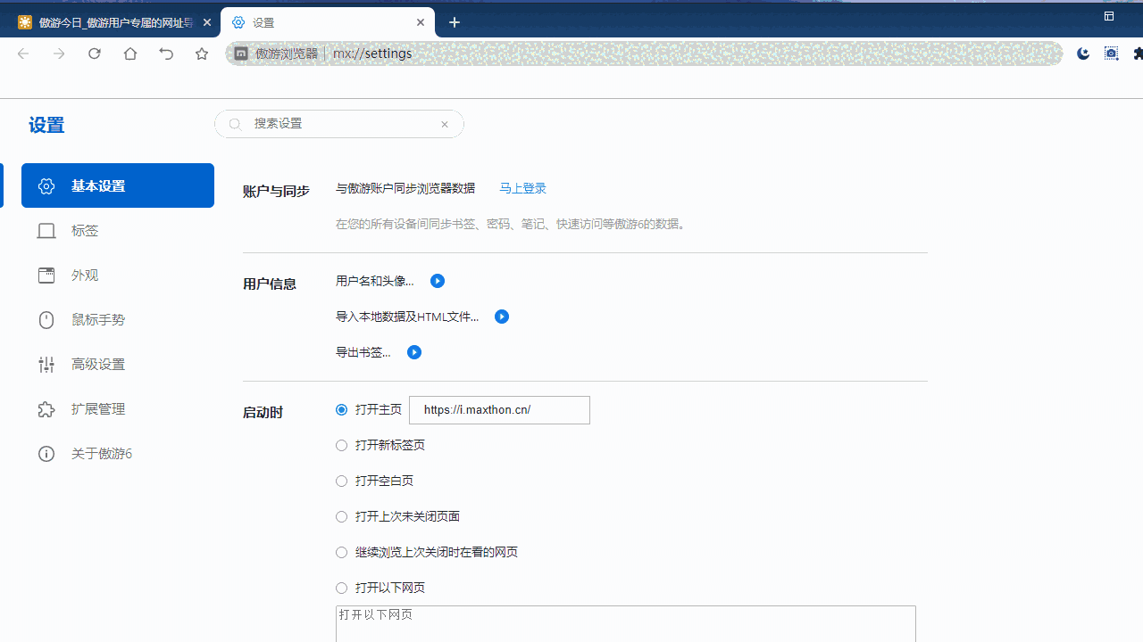Screen dimensions: 1143x642
Task: Expand the 导出书签 option
Action: tap(414, 352)
